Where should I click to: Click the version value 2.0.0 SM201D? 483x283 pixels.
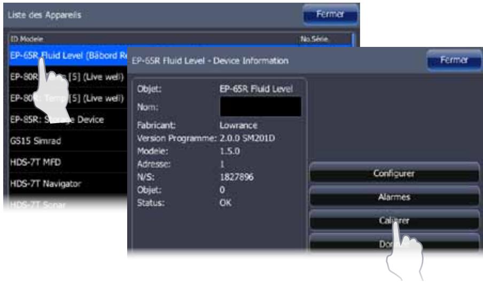click(247, 138)
